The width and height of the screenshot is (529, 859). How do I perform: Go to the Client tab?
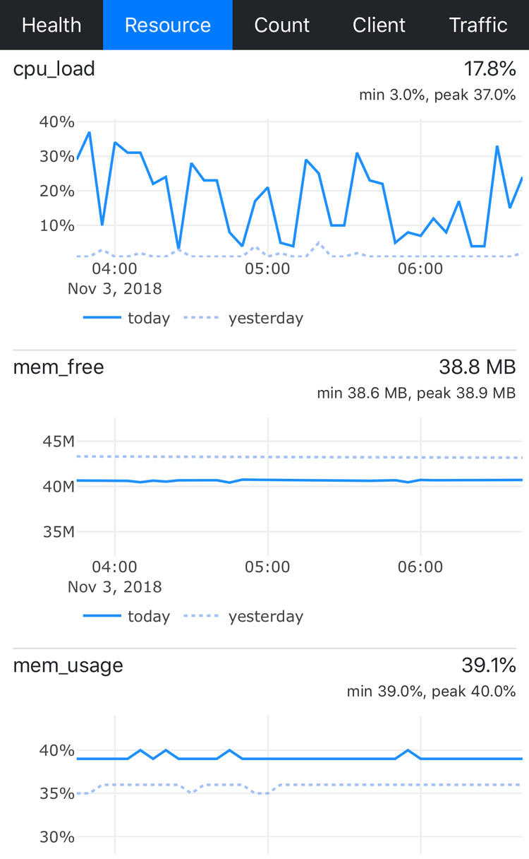379,25
